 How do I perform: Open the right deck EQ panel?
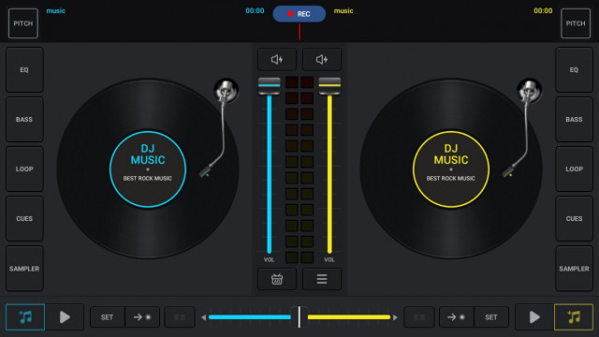tap(574, 70)
